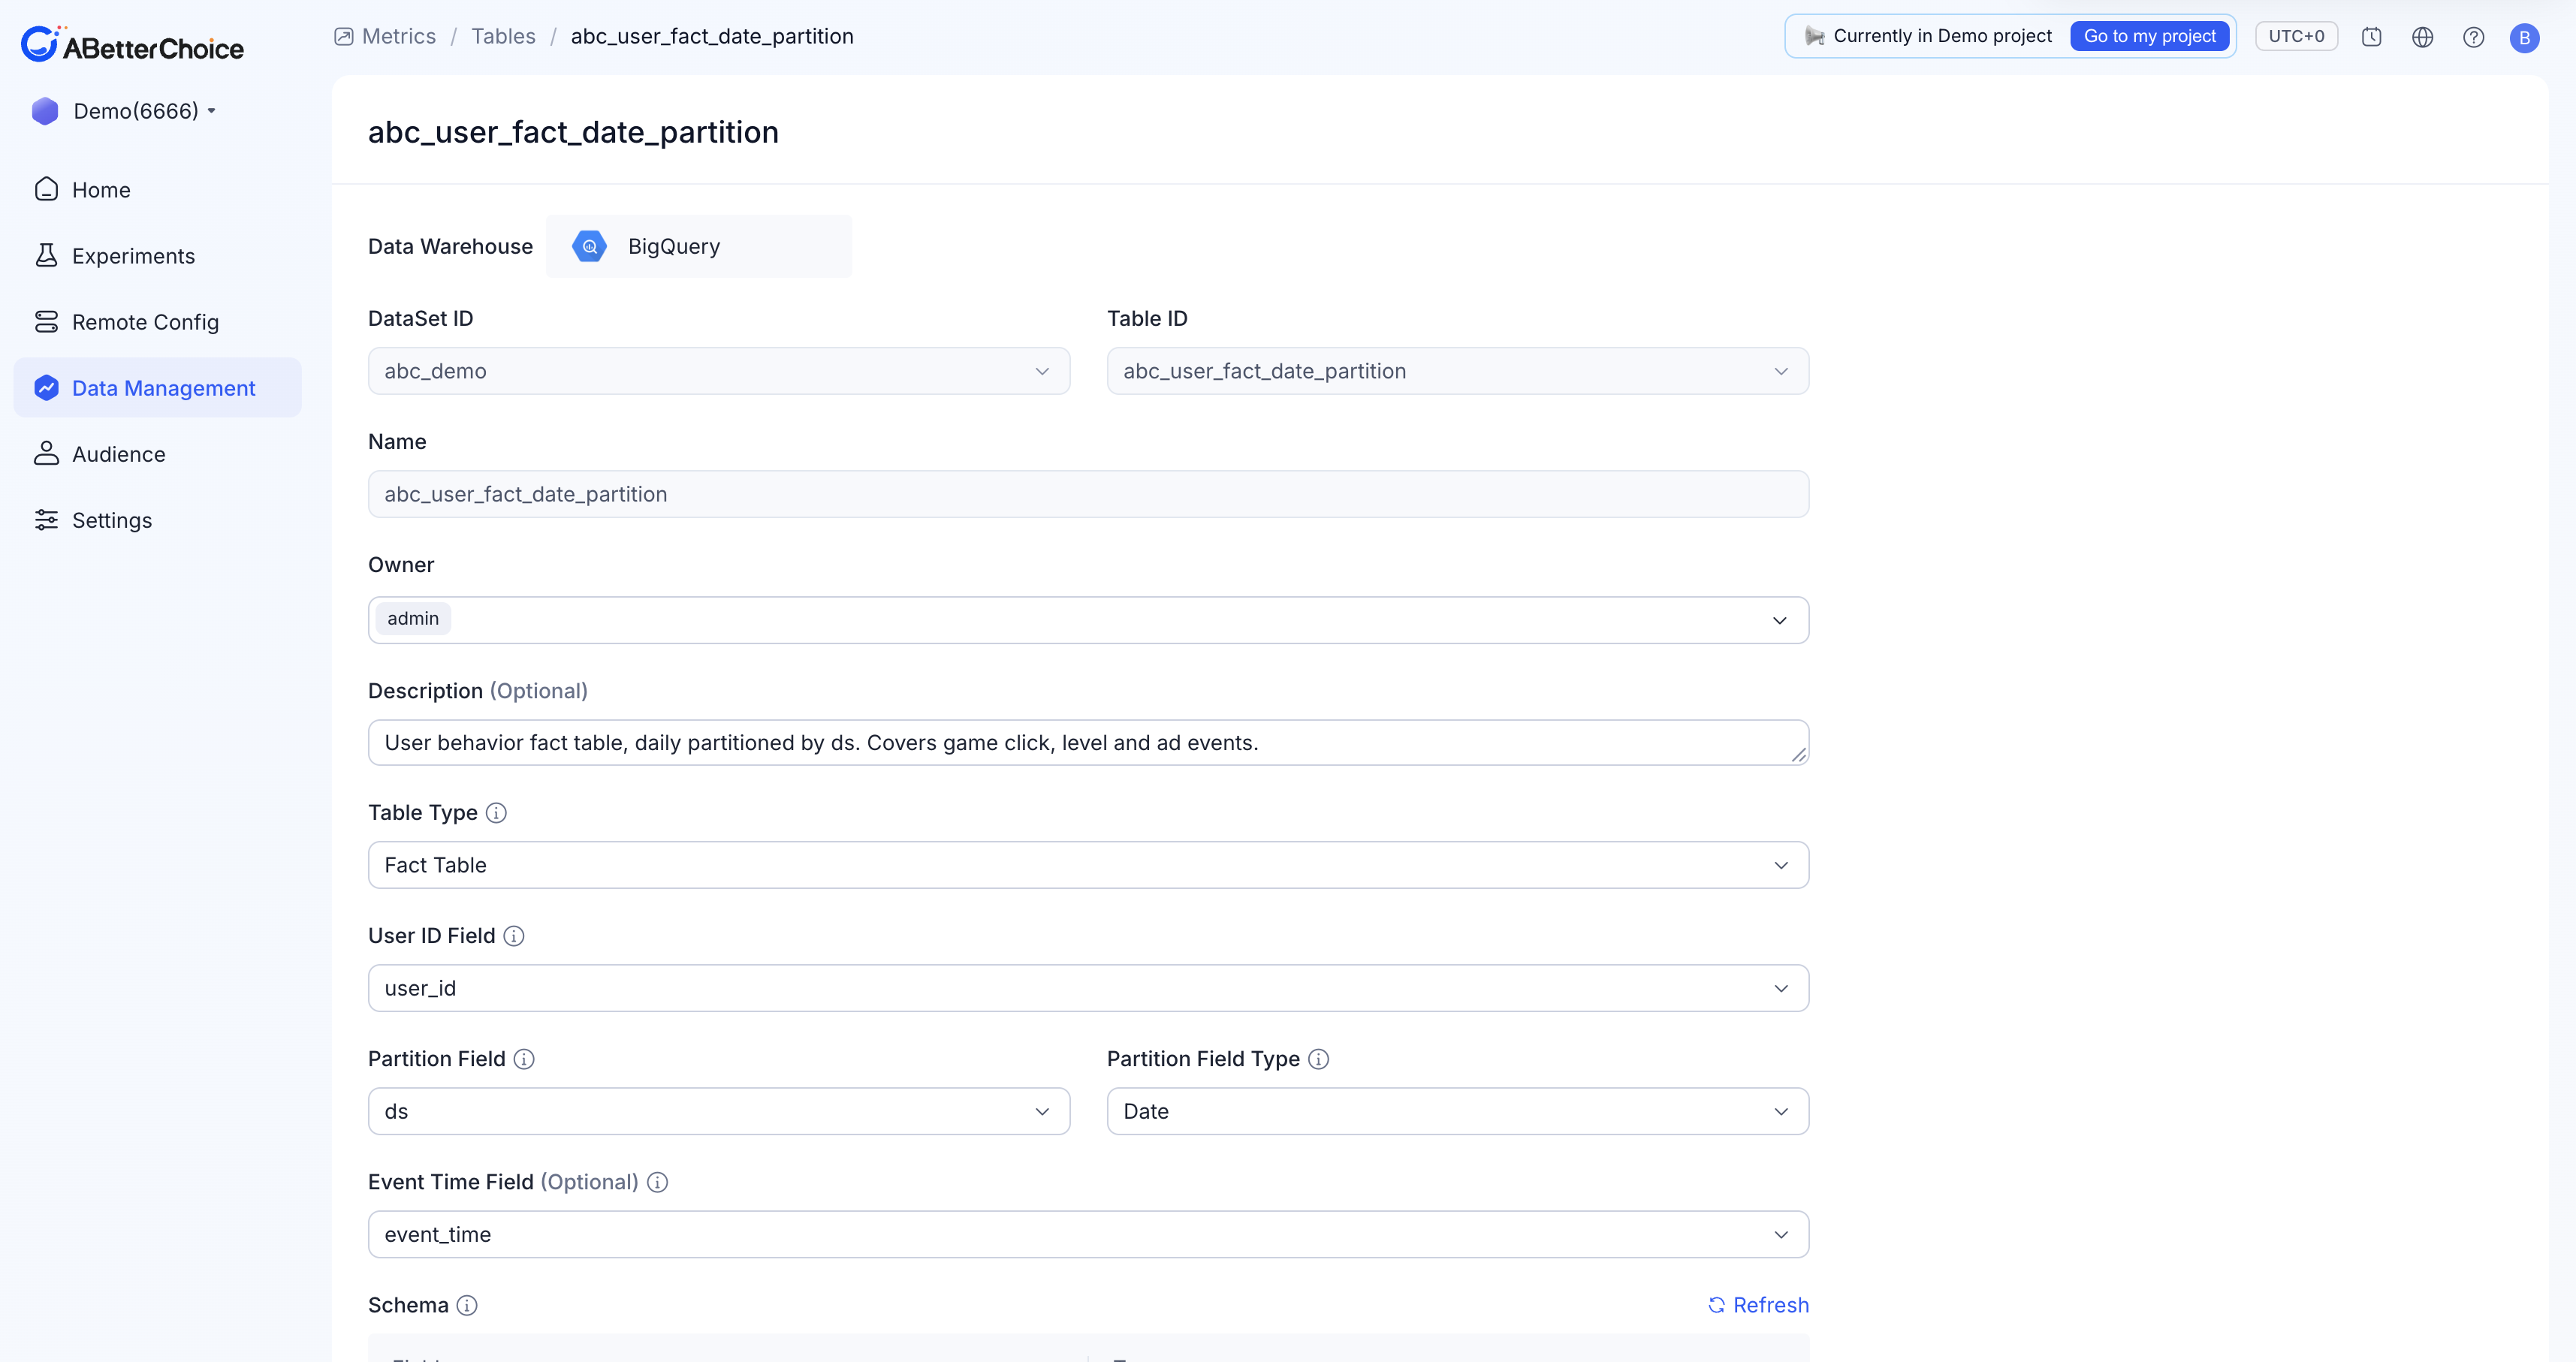The width and height of the screenshot is (2576, 1362).
Task: Open the Audience section
Action: pyautogui.click(x=158, y=453)
